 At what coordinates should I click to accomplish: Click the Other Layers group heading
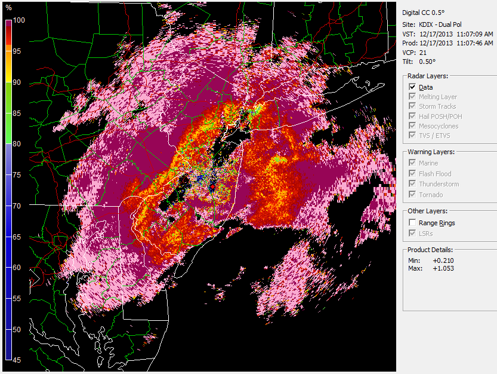428,211
